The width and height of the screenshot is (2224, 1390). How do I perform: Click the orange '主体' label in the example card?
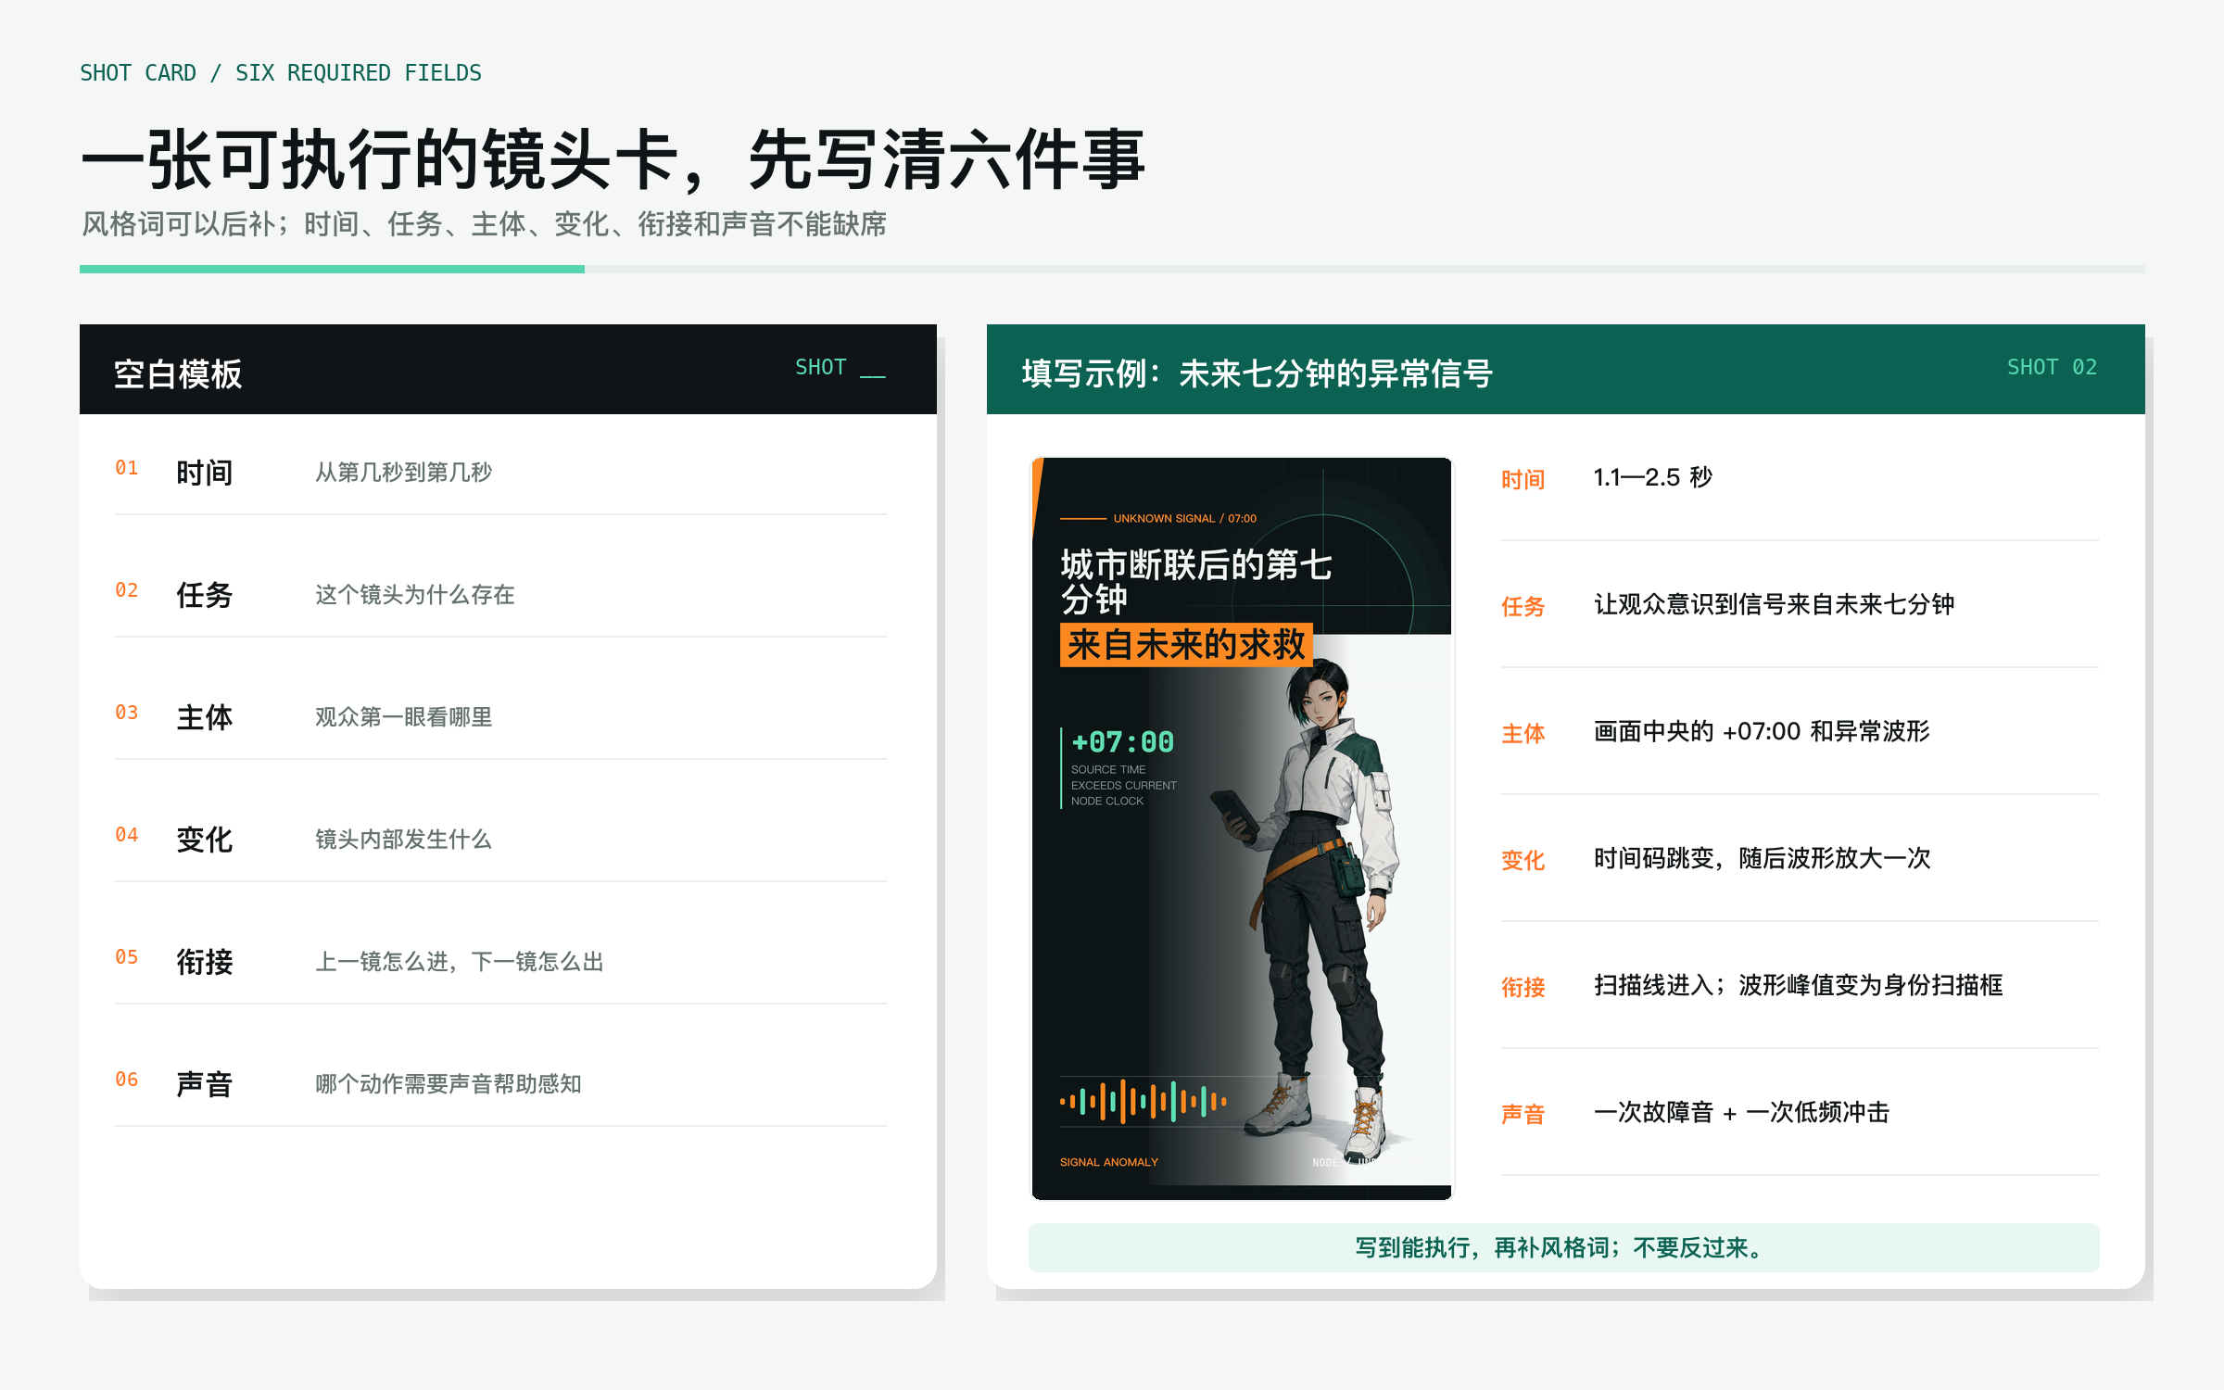pyautogui.click(x=1523, y=734)
